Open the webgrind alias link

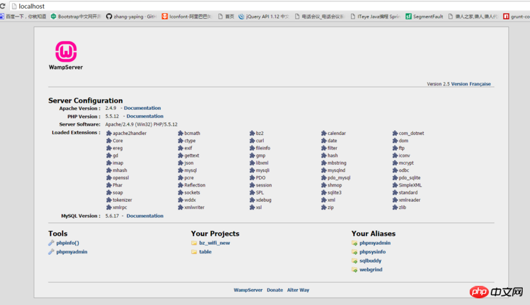click(371, 269)
